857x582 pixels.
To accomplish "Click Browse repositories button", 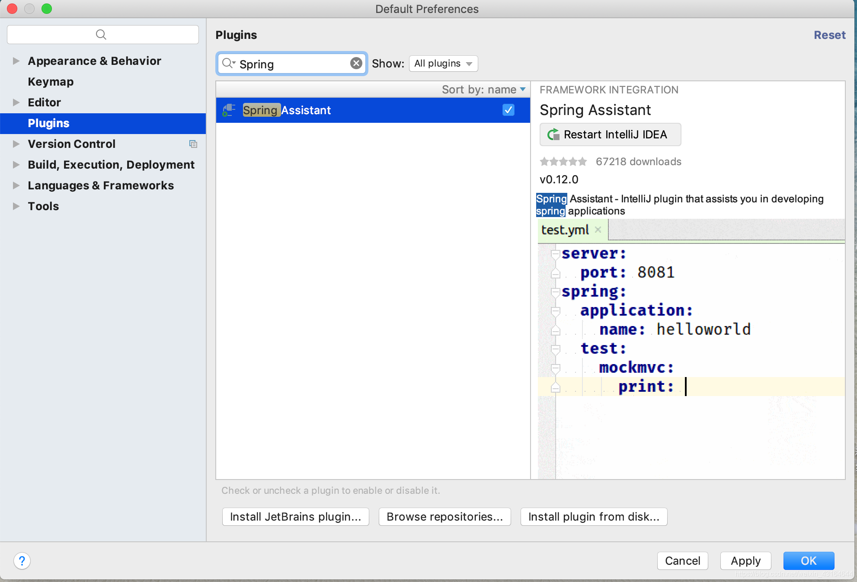I will pos(445,516).
